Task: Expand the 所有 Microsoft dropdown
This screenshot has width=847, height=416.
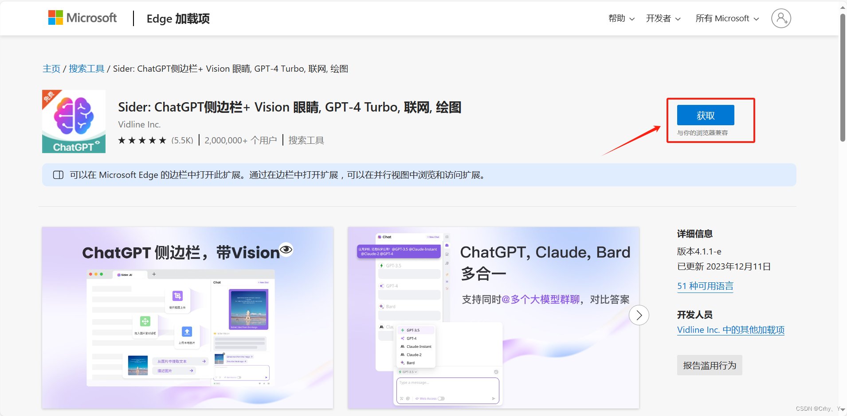Action: pos(727,18)
